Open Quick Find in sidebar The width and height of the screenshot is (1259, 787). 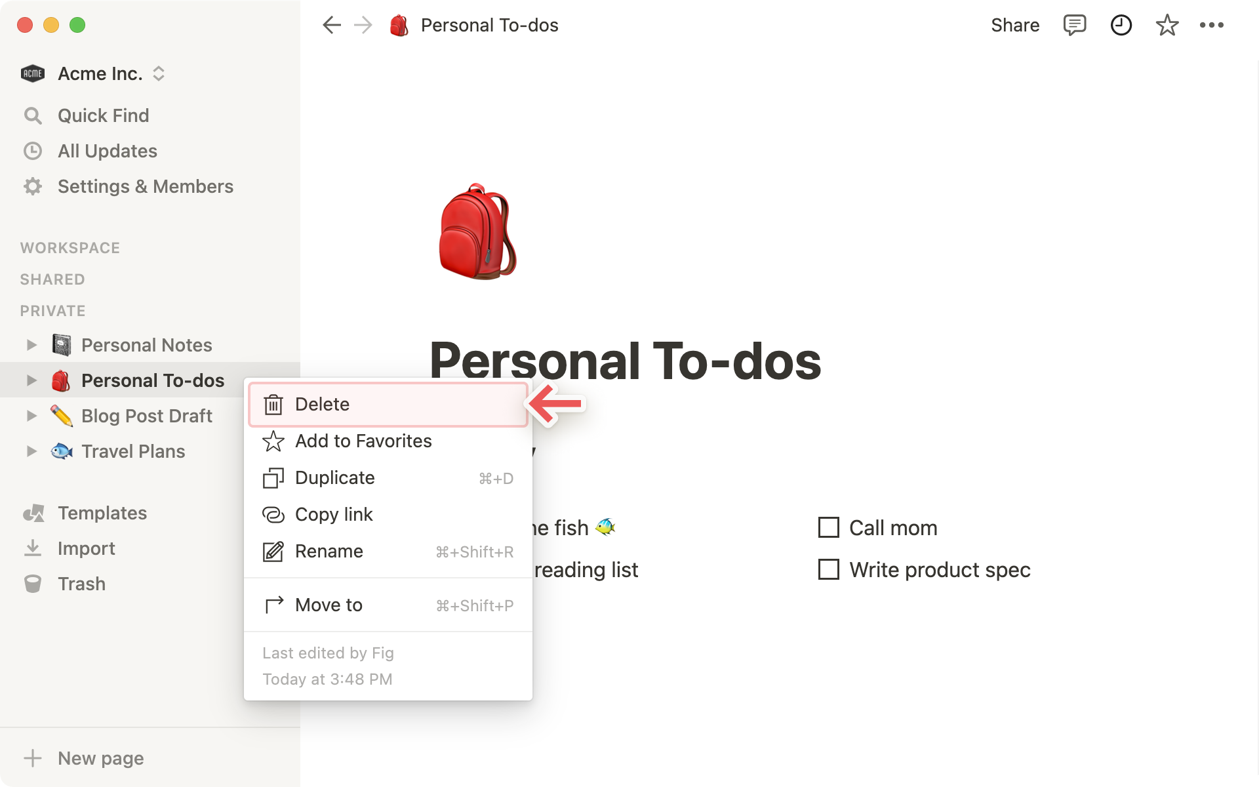point(102,116)
